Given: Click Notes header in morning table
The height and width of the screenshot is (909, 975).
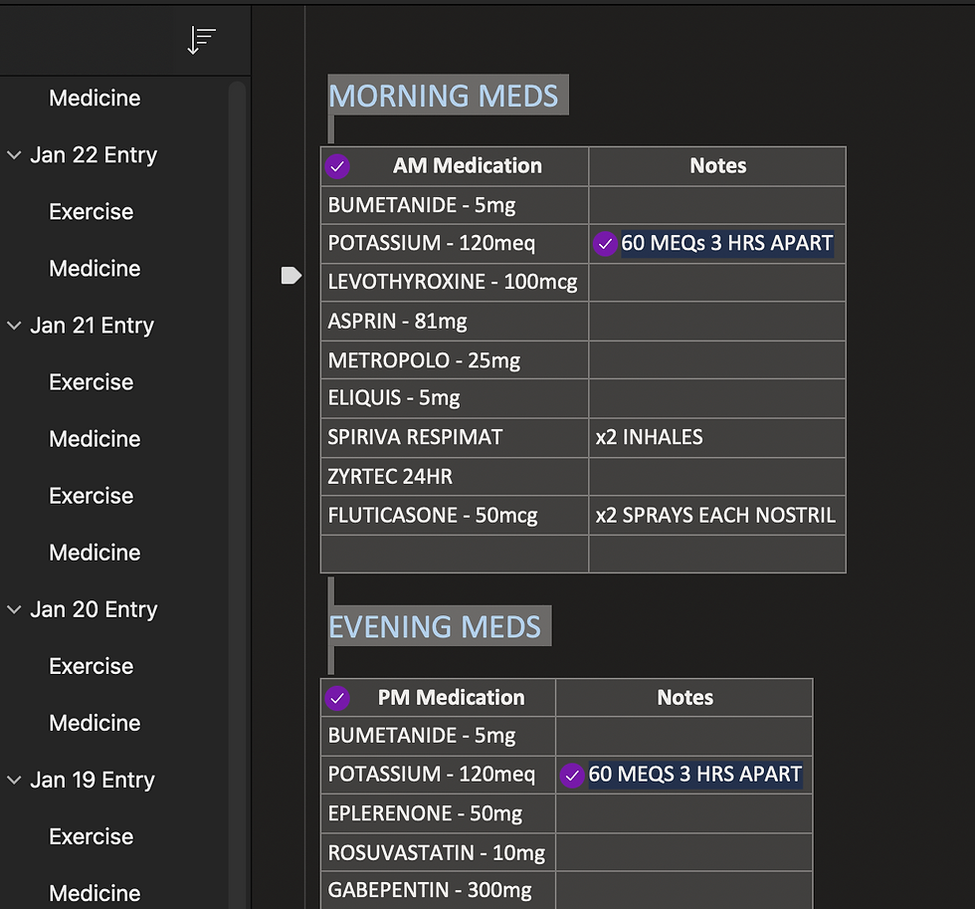Looking at the screenshot, I should [x=717, y=166].
